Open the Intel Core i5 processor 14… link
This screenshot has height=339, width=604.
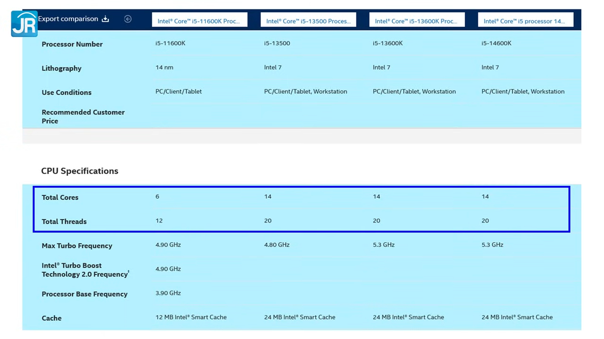point(526,20)
